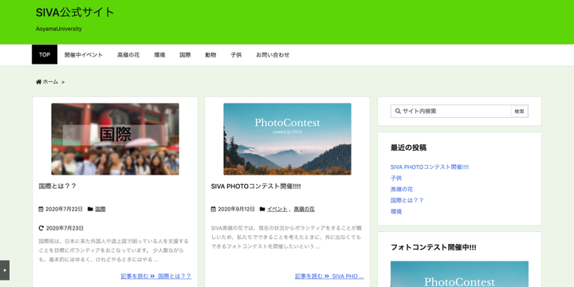Open 高嶺の花 menu item
This screenshot has width=574, height=287.
[x=128, y=55]
